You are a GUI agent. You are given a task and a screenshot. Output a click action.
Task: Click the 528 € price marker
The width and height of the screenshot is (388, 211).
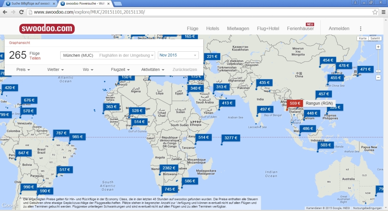coord(137,111)
